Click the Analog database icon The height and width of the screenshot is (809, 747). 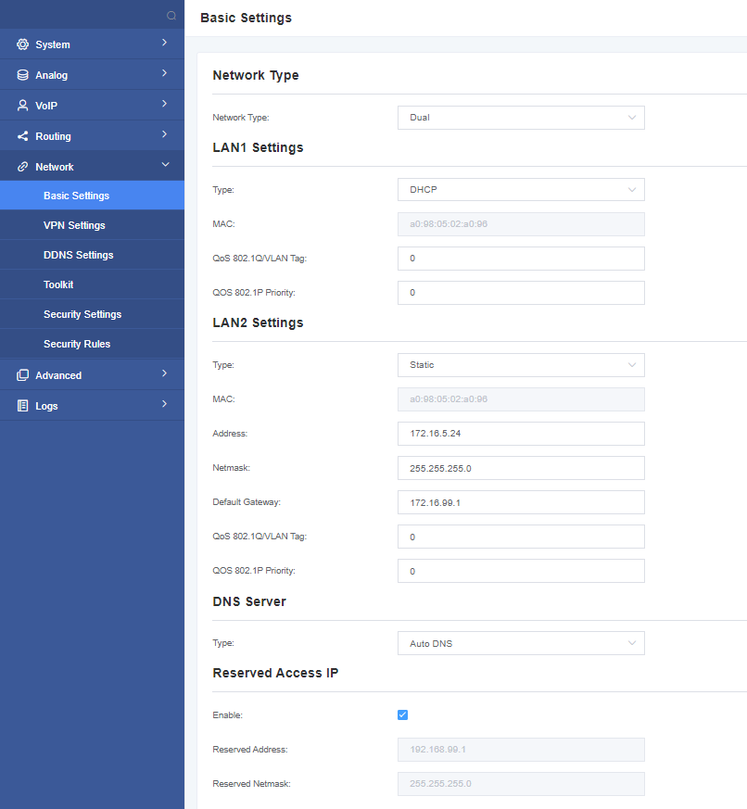click(x=22, y=75)
